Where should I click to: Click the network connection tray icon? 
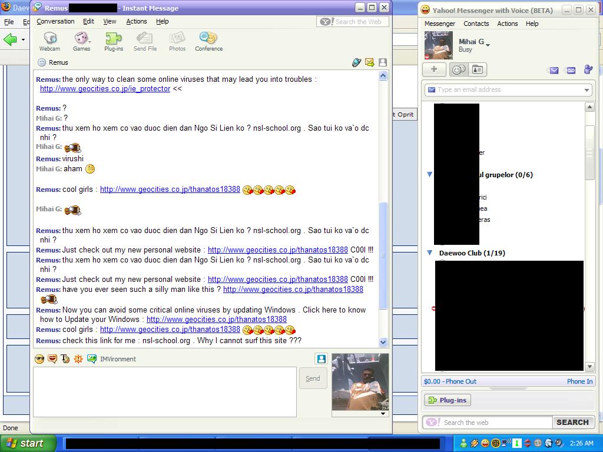click(506, 443)
